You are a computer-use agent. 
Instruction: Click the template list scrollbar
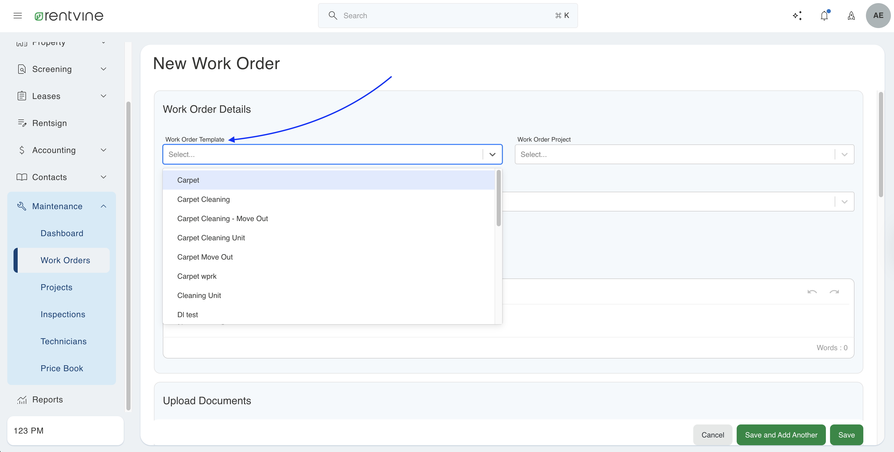coord(498,198)
